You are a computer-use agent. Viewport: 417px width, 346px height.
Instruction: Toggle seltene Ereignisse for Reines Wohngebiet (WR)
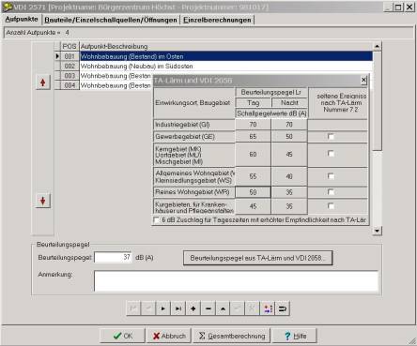(x=331, y=191)
